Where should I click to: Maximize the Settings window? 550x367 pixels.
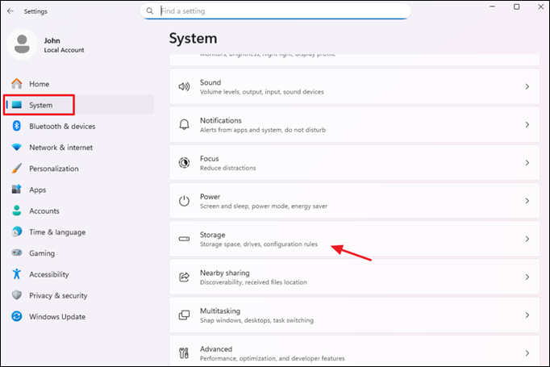pyautogui.click(x=516, y=6)
